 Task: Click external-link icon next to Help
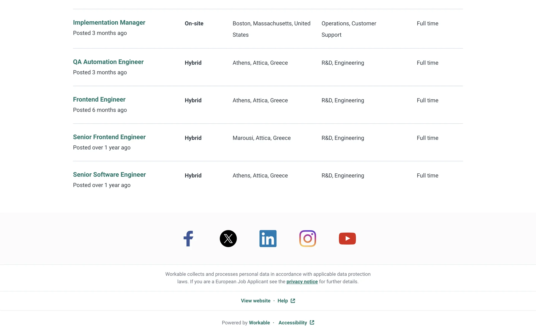(293, 301)
